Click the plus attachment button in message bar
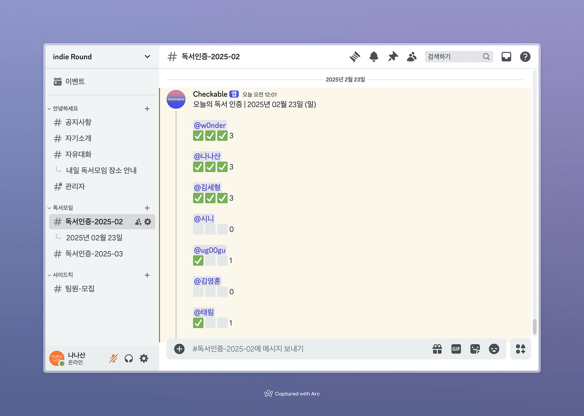 pyautogui.click(x=179, y=349)
